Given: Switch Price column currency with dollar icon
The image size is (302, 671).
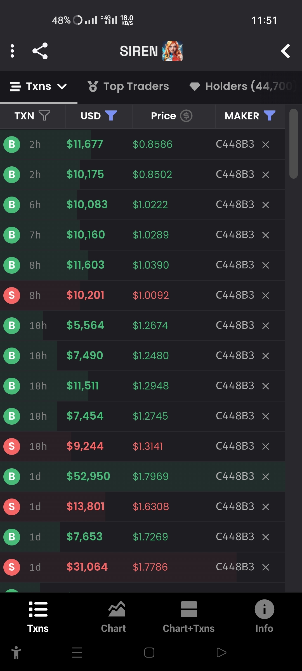Looking at the screenshot, I should pyautogui.click(x=186, y=116).
